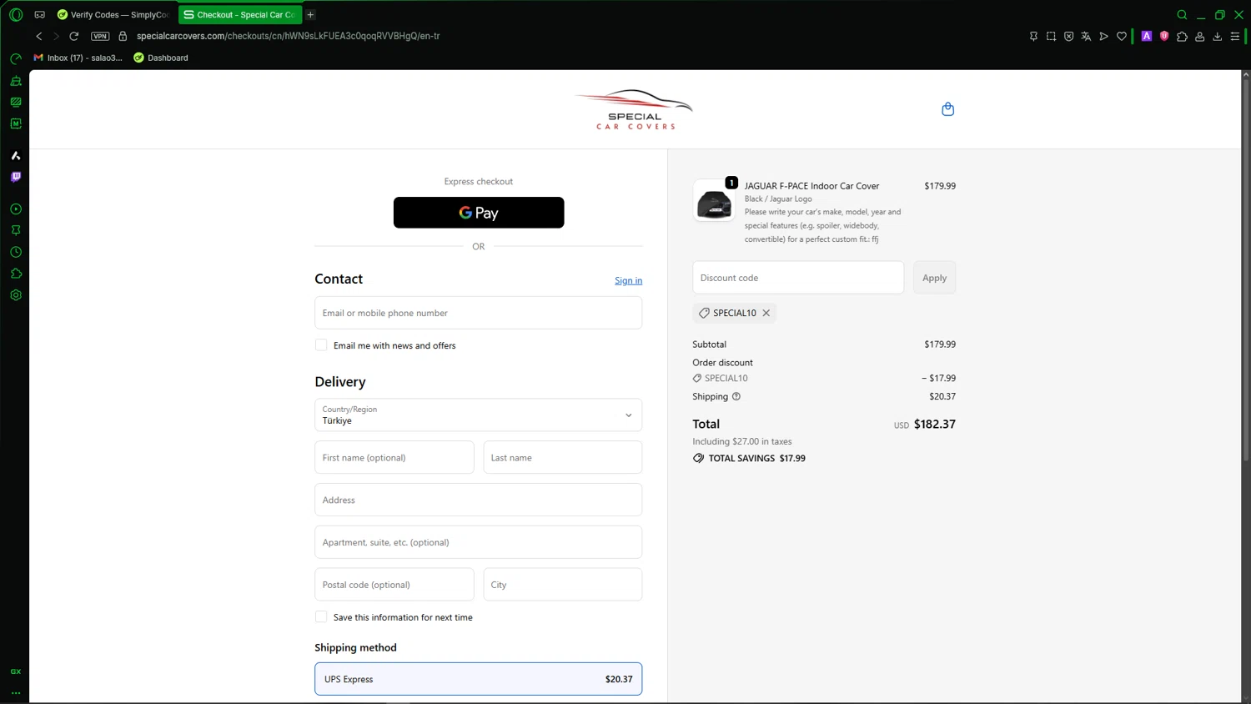The width and height of the screenshot is (1251, 704).
Task: Click the Jaguar F-PACE cover thumbnail
Action: coord(714,201)
